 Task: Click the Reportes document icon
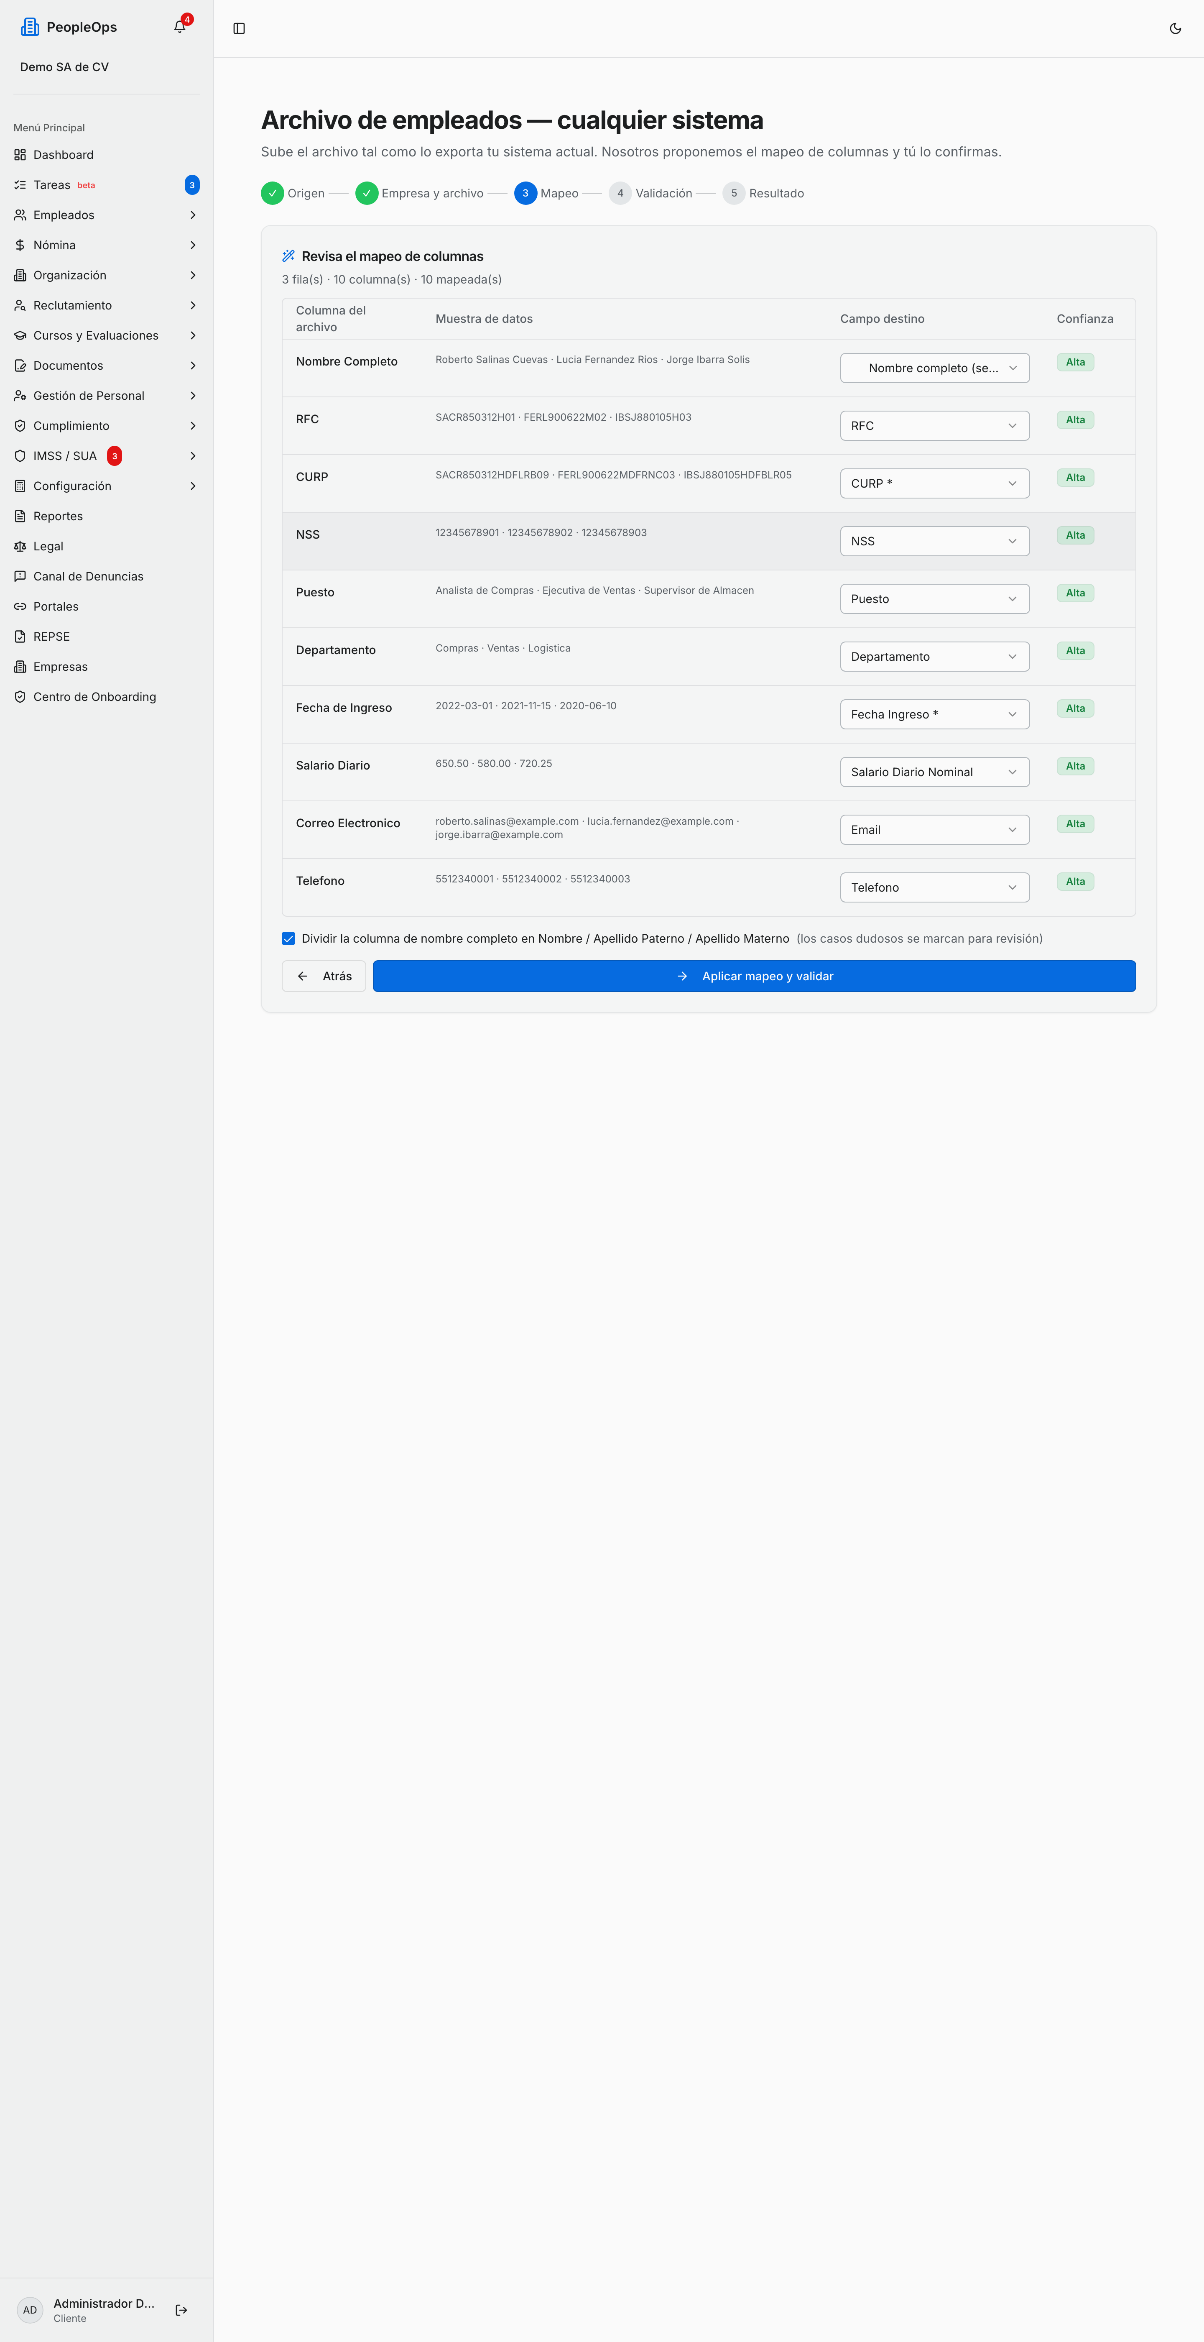(x=20, y=516)
